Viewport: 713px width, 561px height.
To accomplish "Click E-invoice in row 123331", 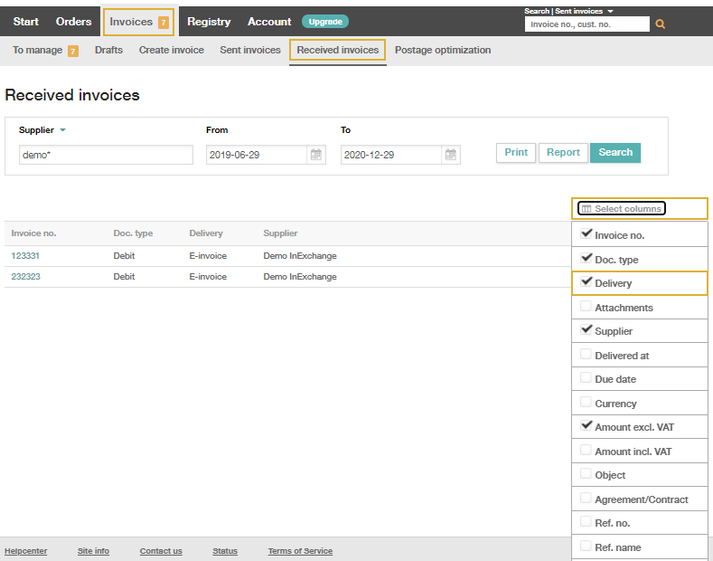I will point(208,256).
